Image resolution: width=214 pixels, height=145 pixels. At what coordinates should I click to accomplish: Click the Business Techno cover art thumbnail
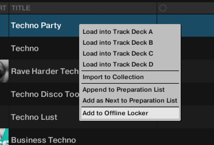point(4,138)
